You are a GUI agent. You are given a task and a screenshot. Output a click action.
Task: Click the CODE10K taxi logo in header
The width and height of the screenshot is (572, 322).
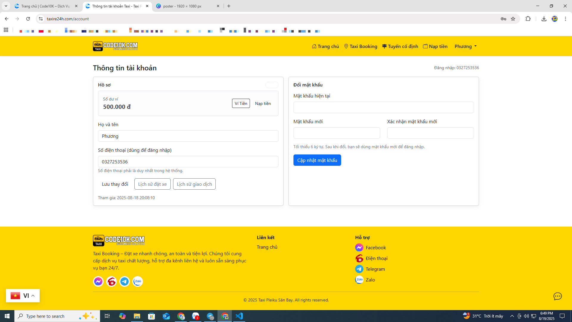115,46
